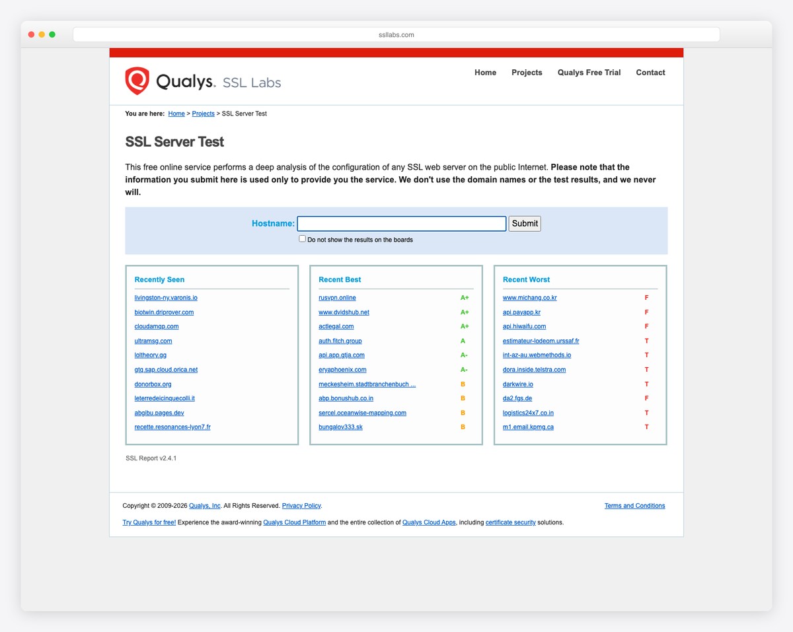Open livingston-ny.varonis.io in Recently Seen

(166, 298)
